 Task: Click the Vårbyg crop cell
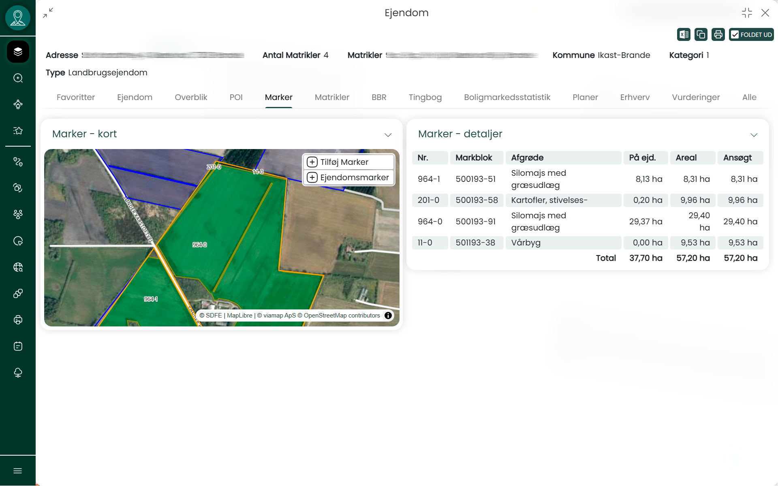[x=563, y=243]
